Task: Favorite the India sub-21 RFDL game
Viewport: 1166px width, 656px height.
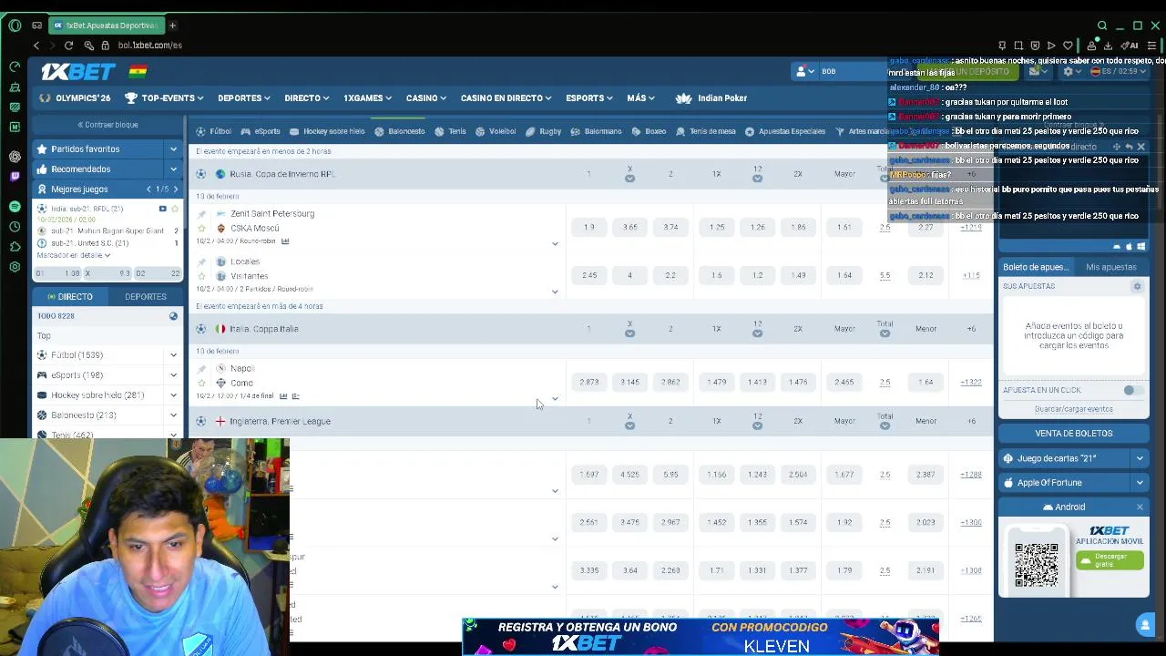Action: tap(175, 209)
